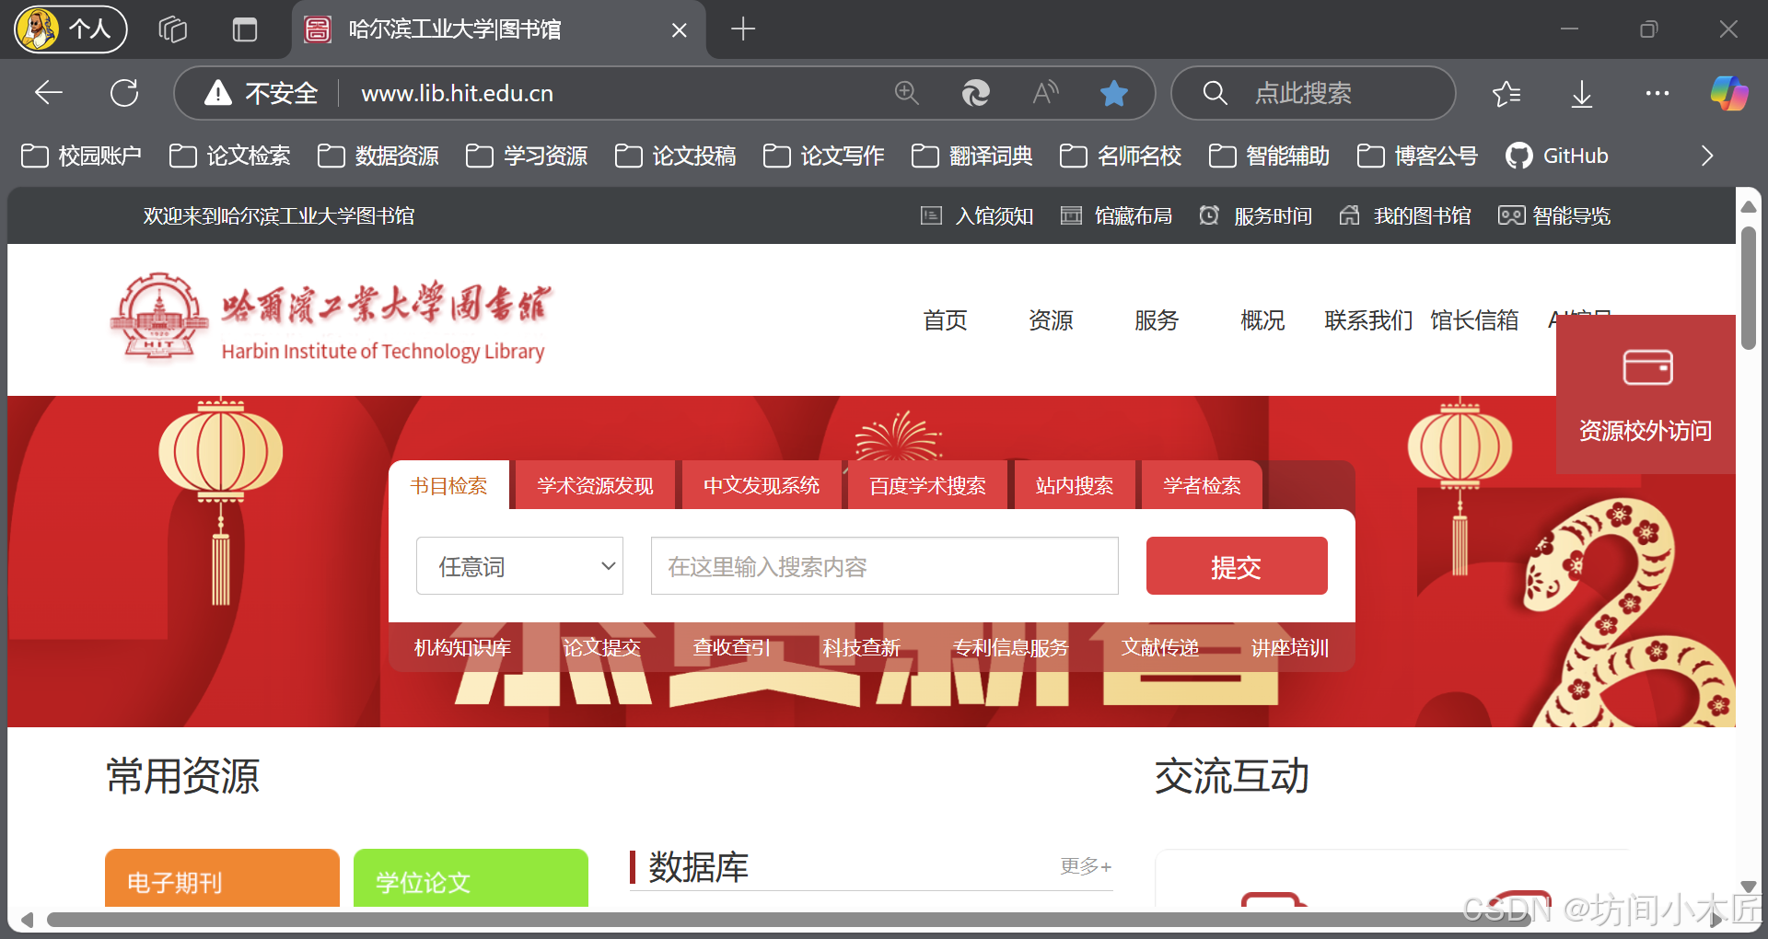This screenshot has height=939, width=1768.
Task: Open the 科技查新 link
Action: click(x=861, y=648)
